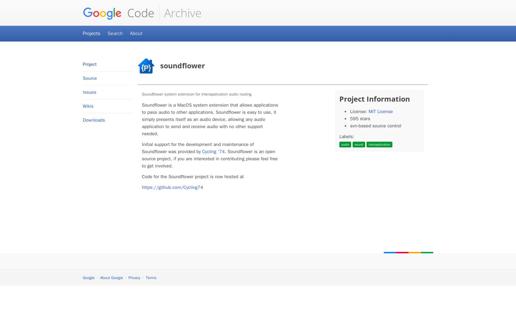This screenshot has height=322, width=516.
Task: Click the Project Information heading
Action: point(374,99)
